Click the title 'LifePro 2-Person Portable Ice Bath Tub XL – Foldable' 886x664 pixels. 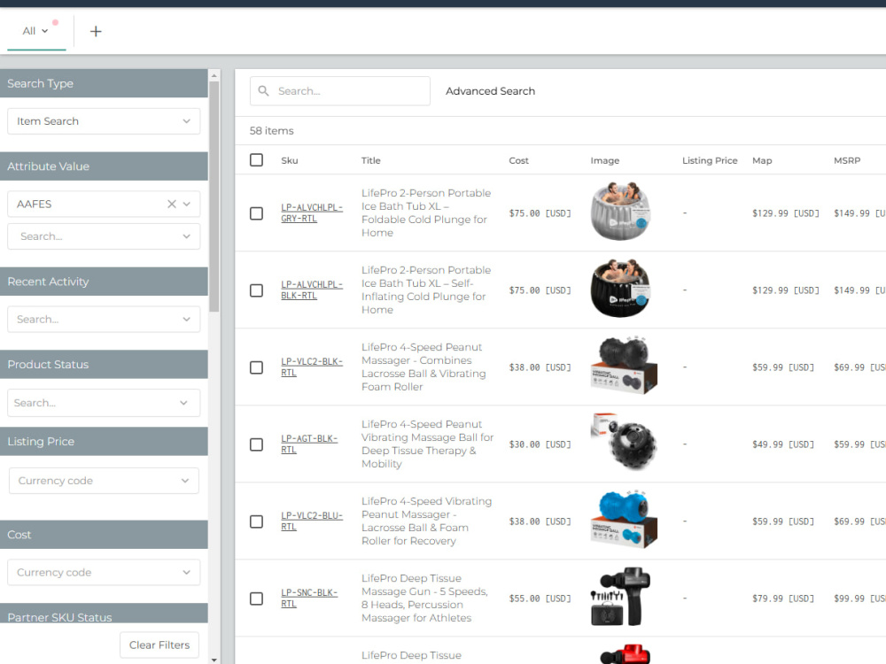427,212
